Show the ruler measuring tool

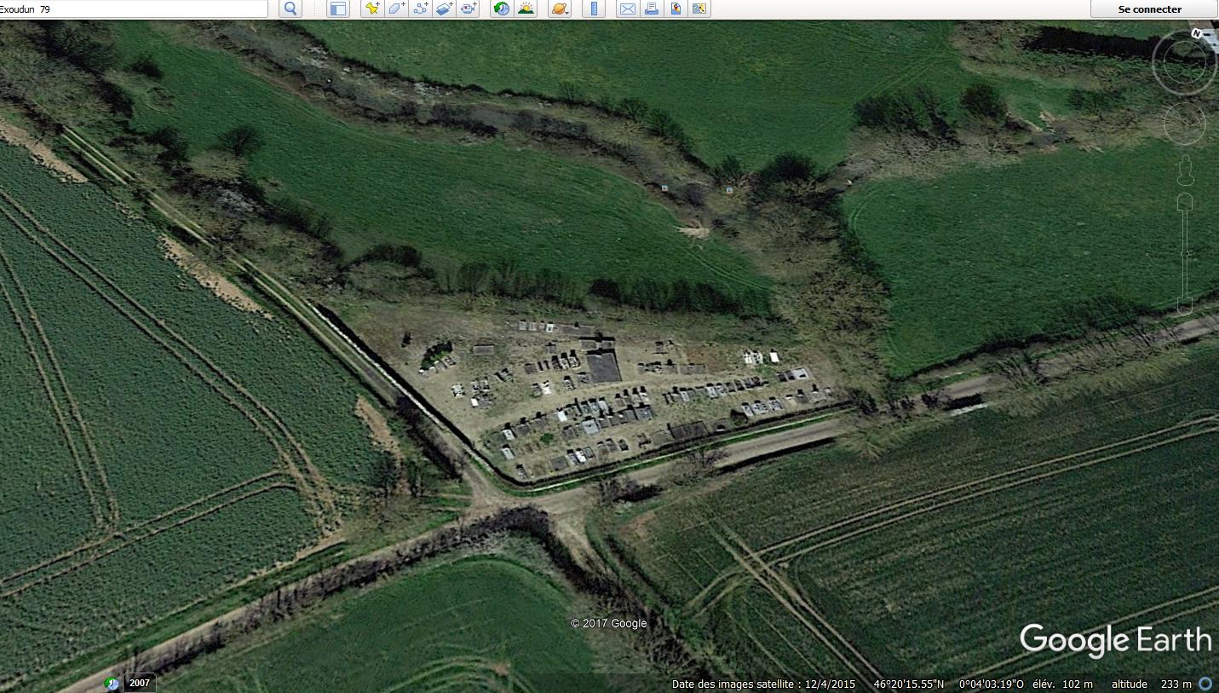pyautogui.click(x=594, y=9)
